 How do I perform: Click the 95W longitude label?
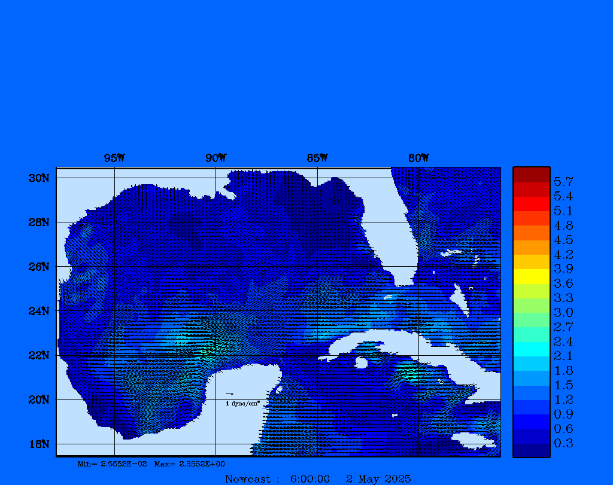pos(114,158)
